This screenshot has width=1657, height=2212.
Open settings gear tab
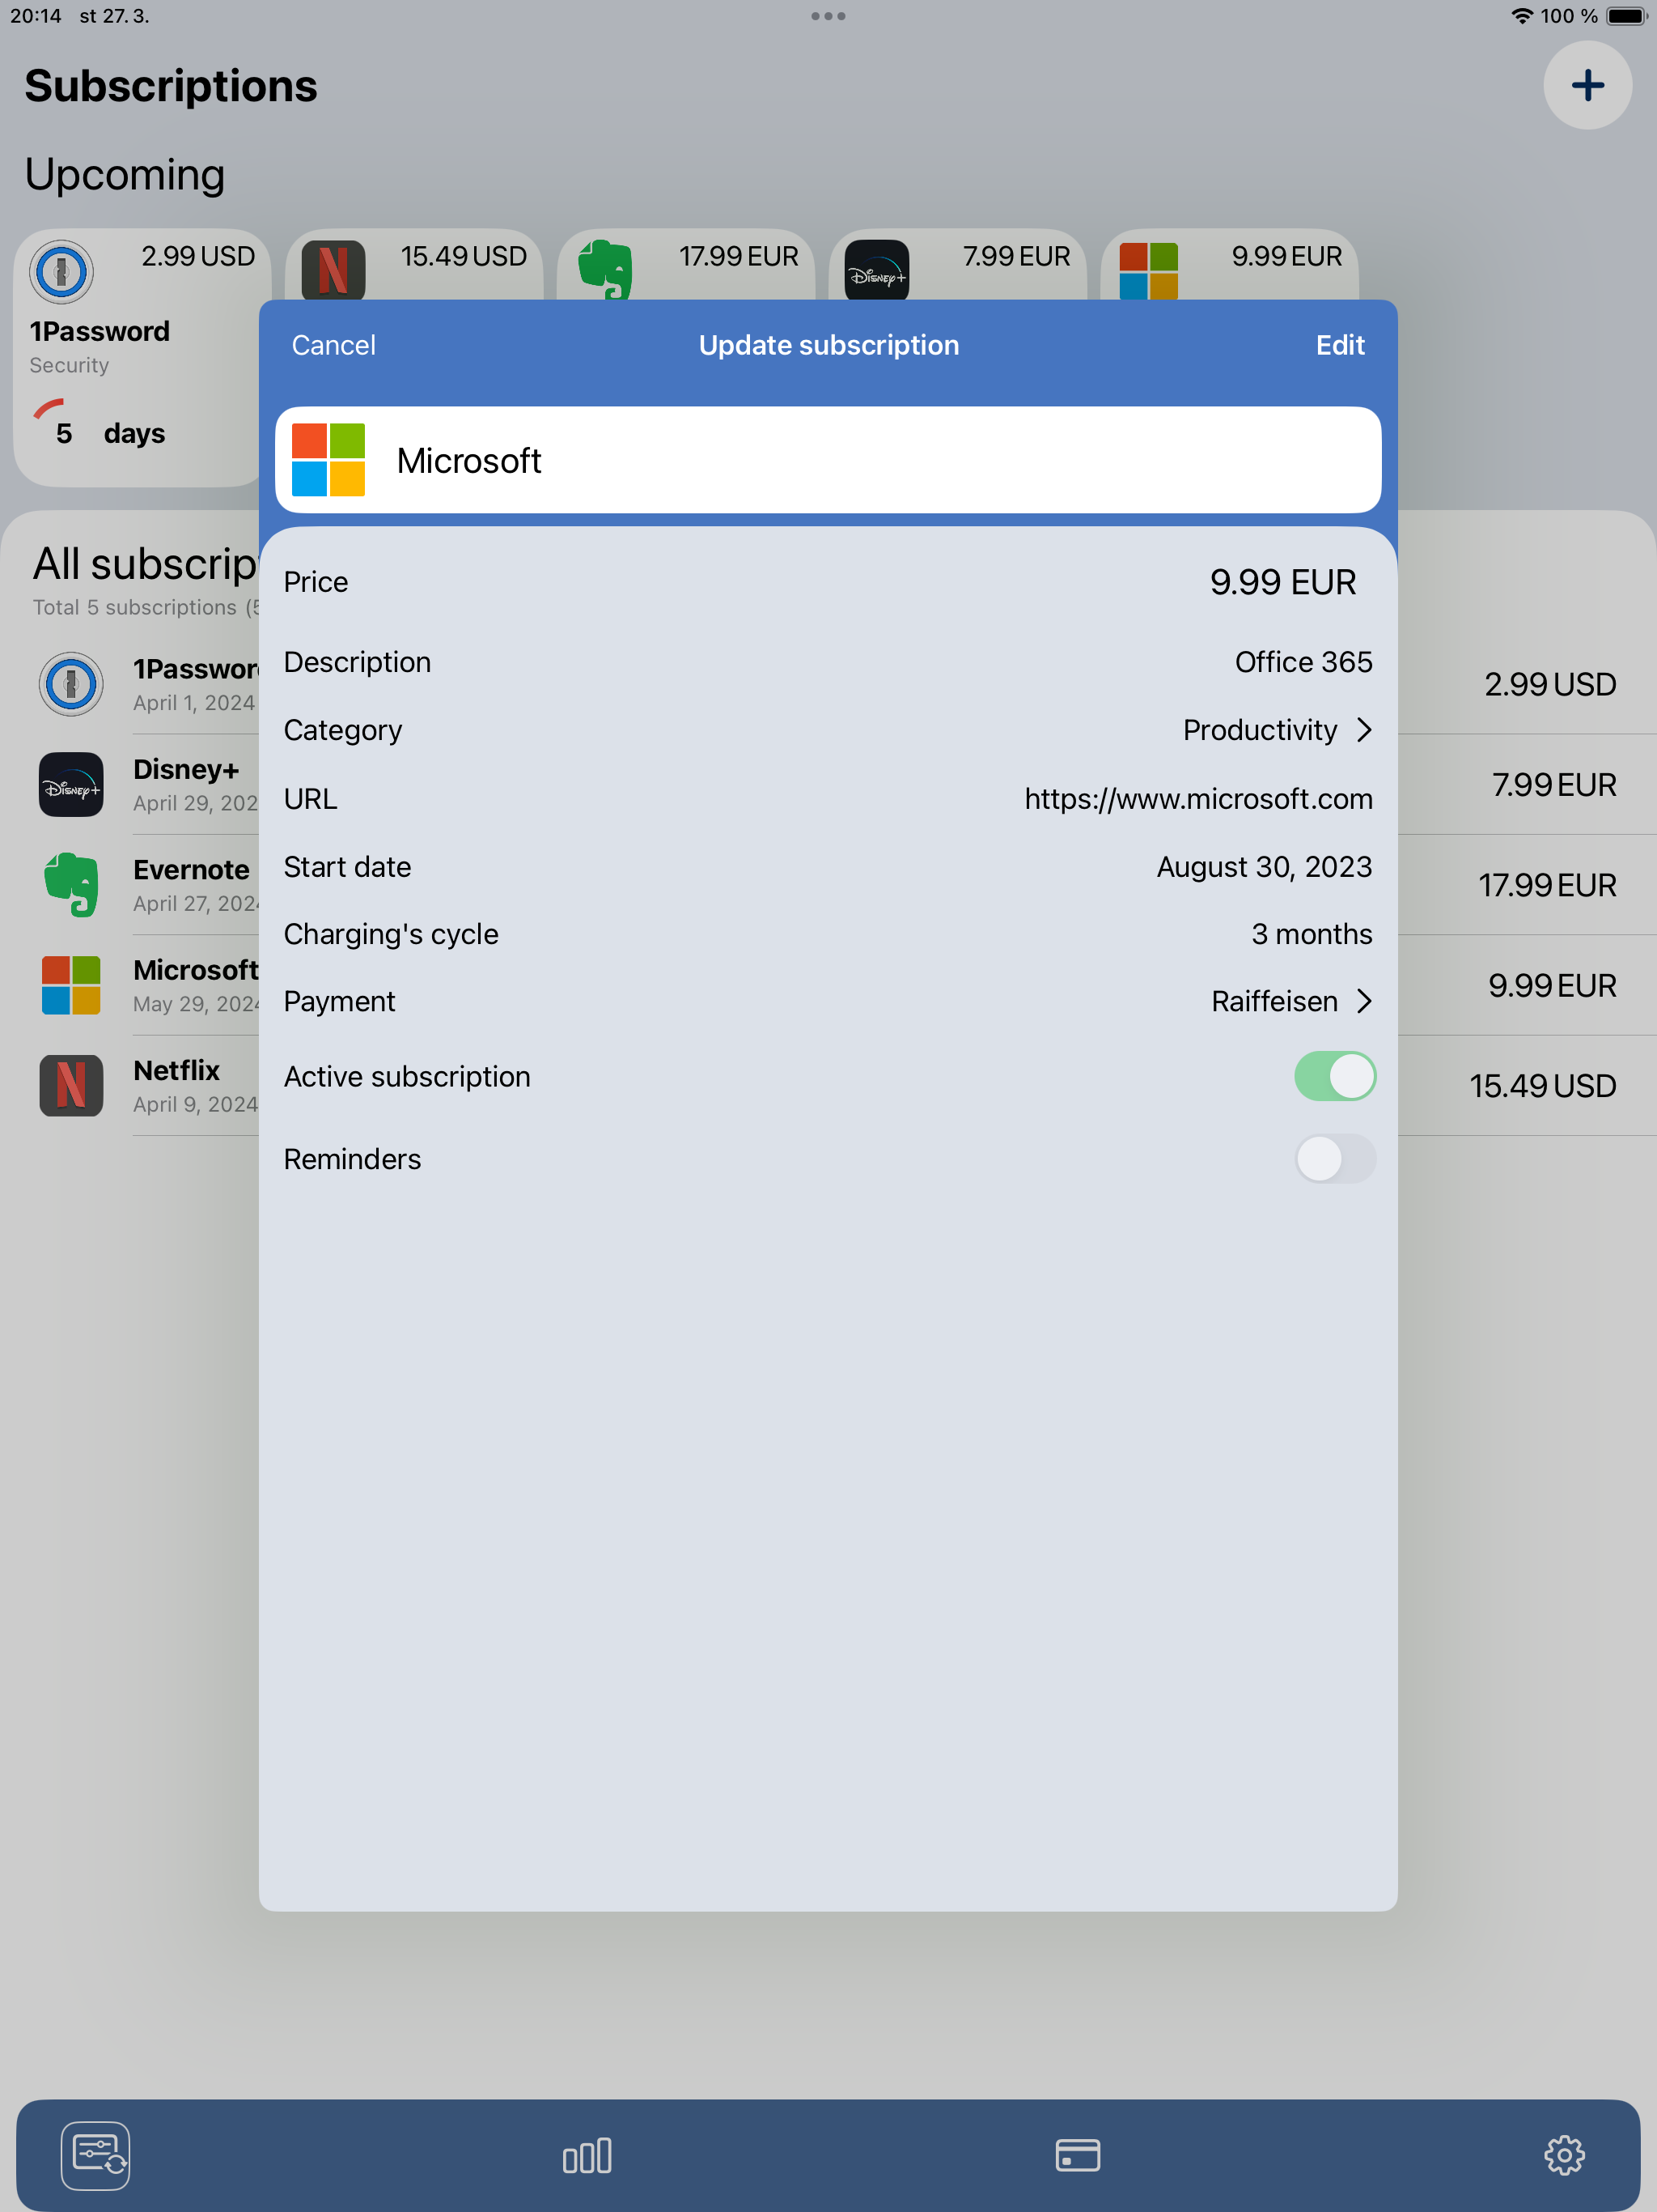coord(1564,2155)
